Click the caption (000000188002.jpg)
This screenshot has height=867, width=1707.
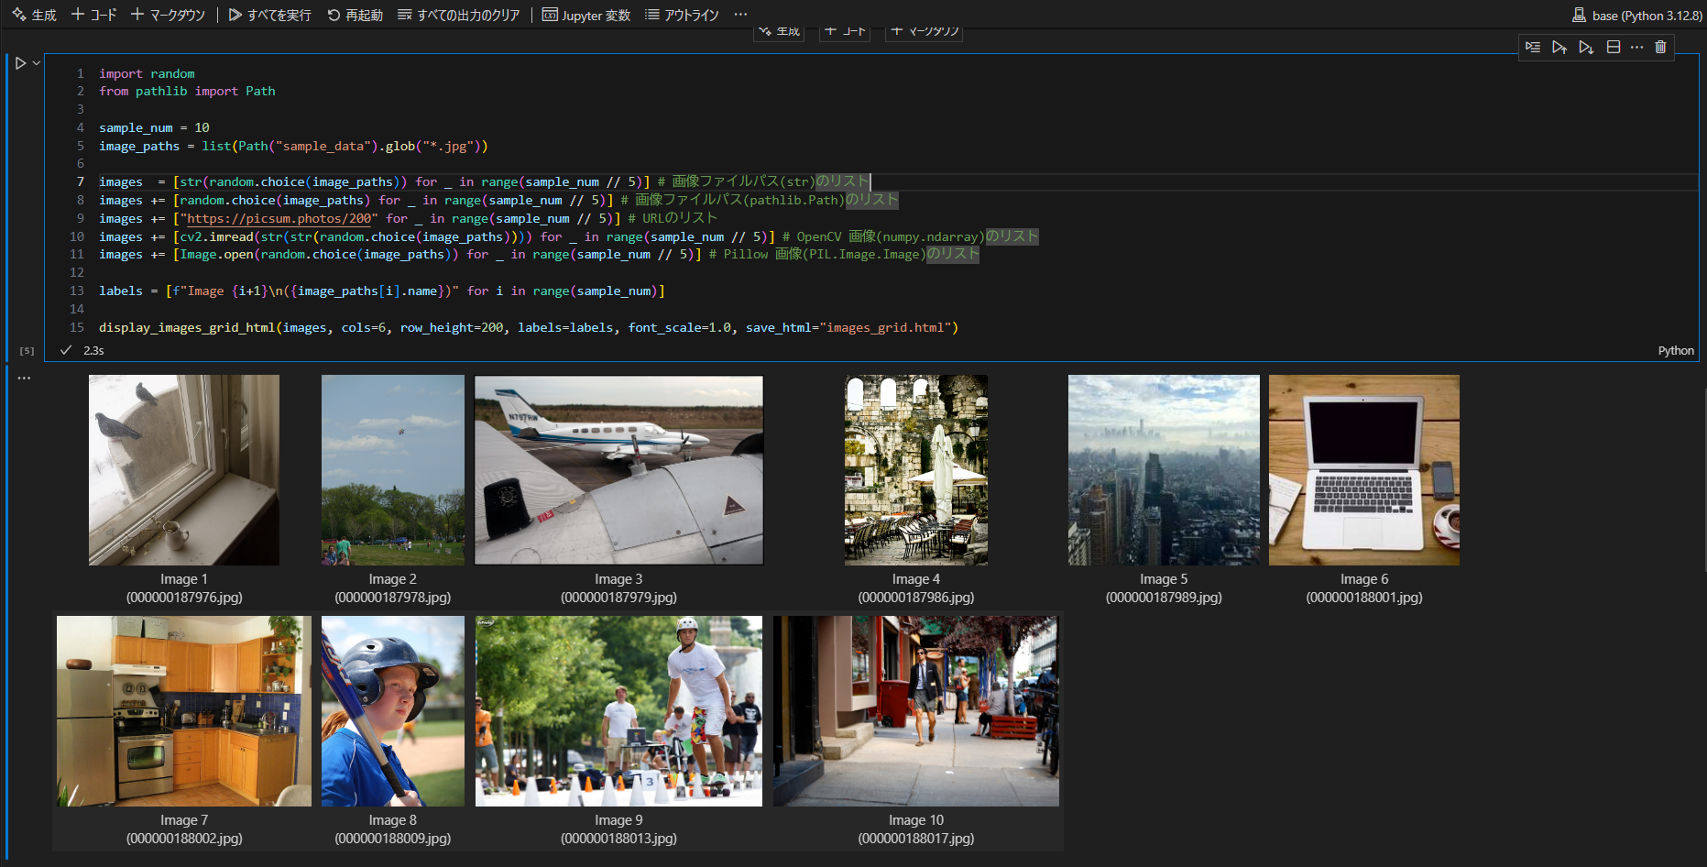click(x=184, y=839)
